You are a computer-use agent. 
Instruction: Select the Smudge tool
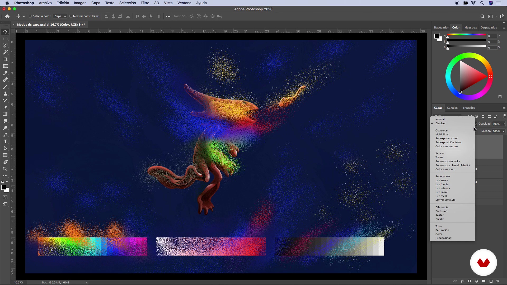pyautogui.click(x=5, y=121)
